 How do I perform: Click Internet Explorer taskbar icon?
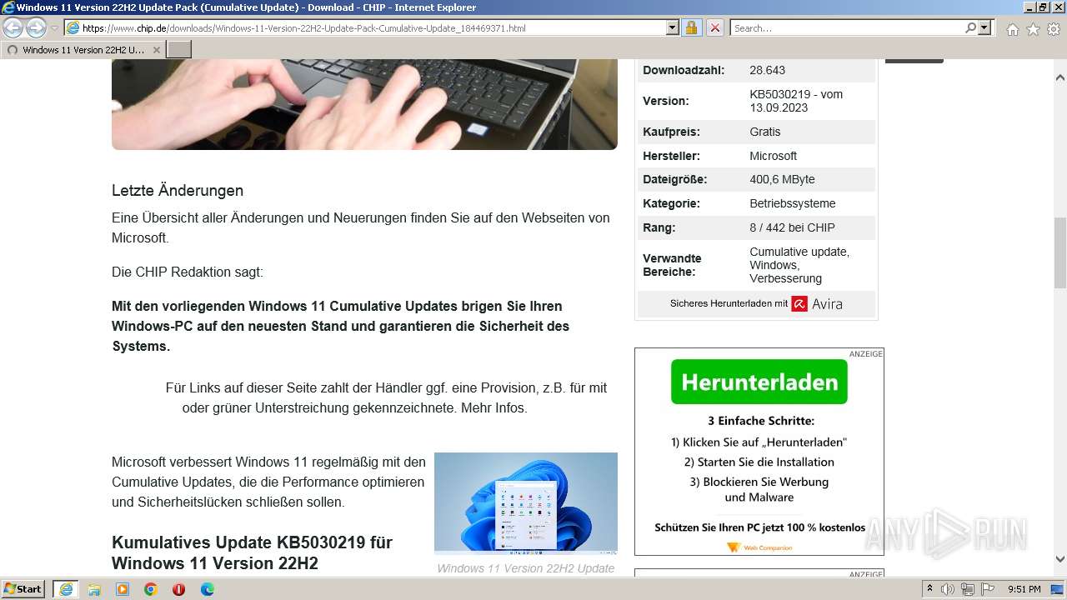point(66,589)
